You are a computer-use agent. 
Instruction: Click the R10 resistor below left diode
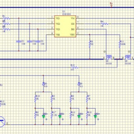click(x=35, y=99)
